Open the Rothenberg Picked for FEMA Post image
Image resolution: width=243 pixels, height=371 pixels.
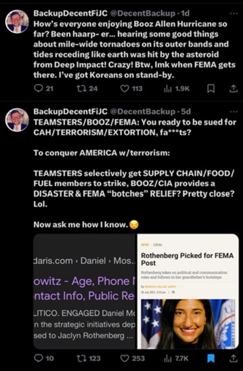188,291
